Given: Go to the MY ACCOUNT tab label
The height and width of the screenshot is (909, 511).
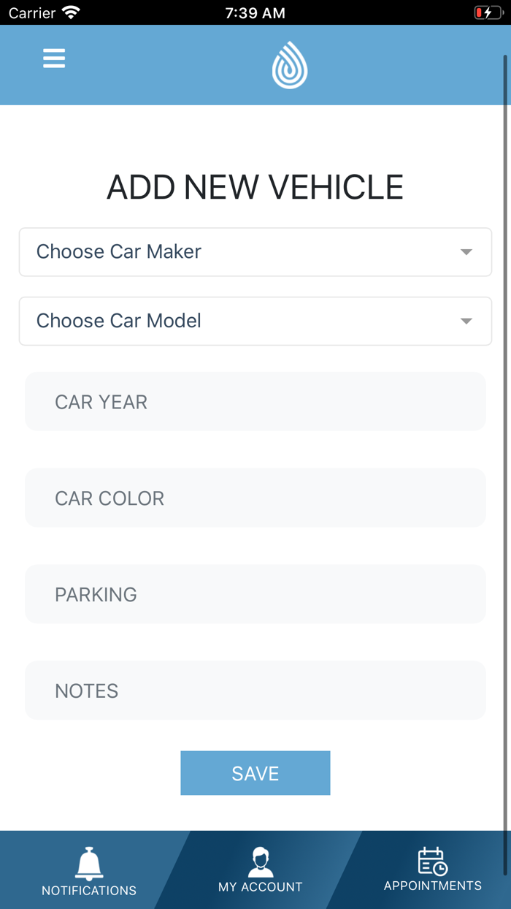Looking at the screenshot, I should [x=261, y=887].
